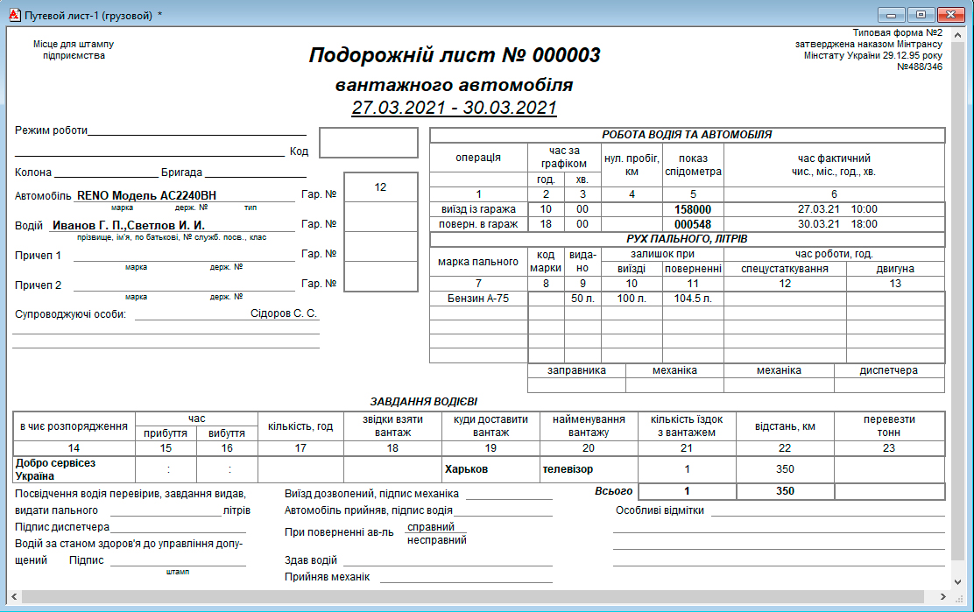The height and width of the screenshot is (612, 974).
Task: Click the horizontal scrollbar right arrow
Action: tap(943, 596)
